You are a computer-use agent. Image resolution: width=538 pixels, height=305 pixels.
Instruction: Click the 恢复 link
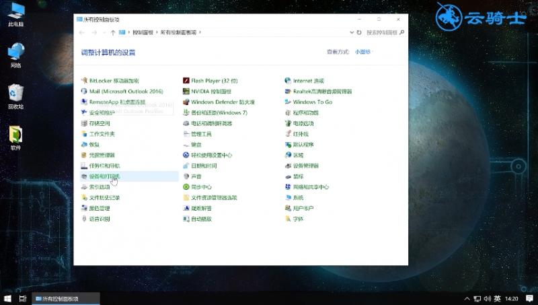tap(94, 145)
